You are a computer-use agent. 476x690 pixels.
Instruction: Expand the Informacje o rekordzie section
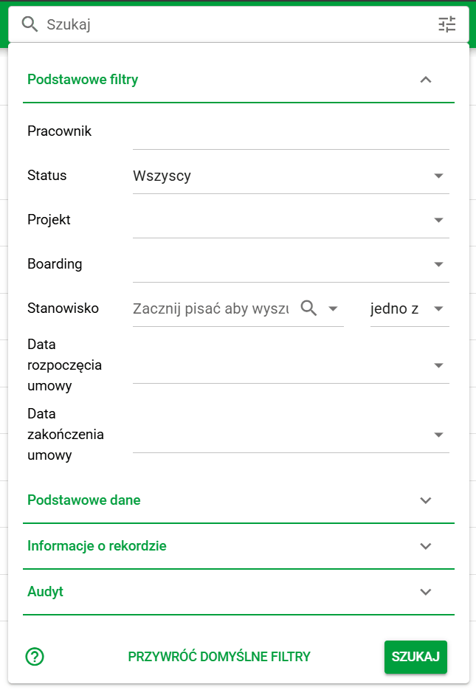pos(425,546)
